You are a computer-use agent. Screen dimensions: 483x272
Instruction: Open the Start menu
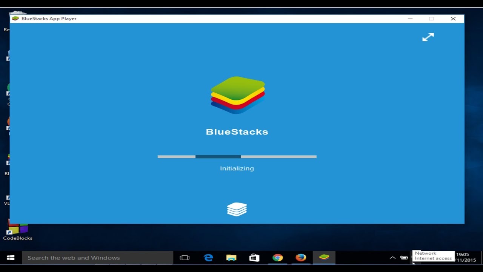(x=11, y=257)
